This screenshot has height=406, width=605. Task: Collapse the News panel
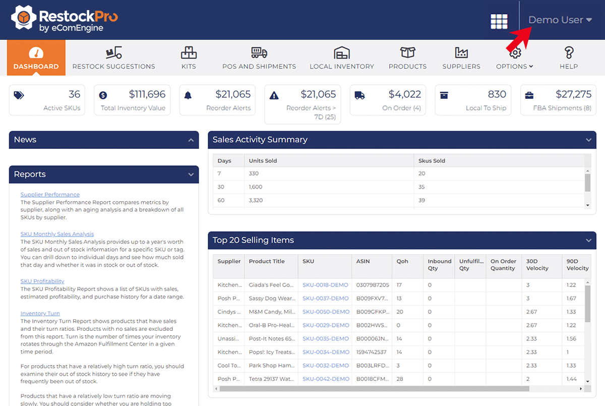191,140
